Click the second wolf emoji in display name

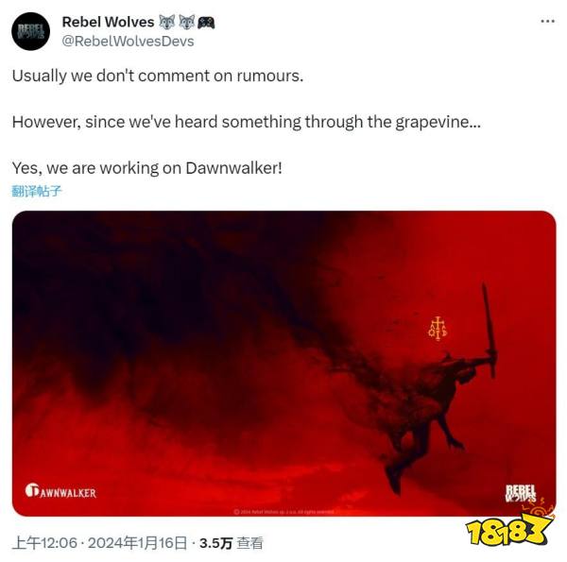click(x=187, y=22)
